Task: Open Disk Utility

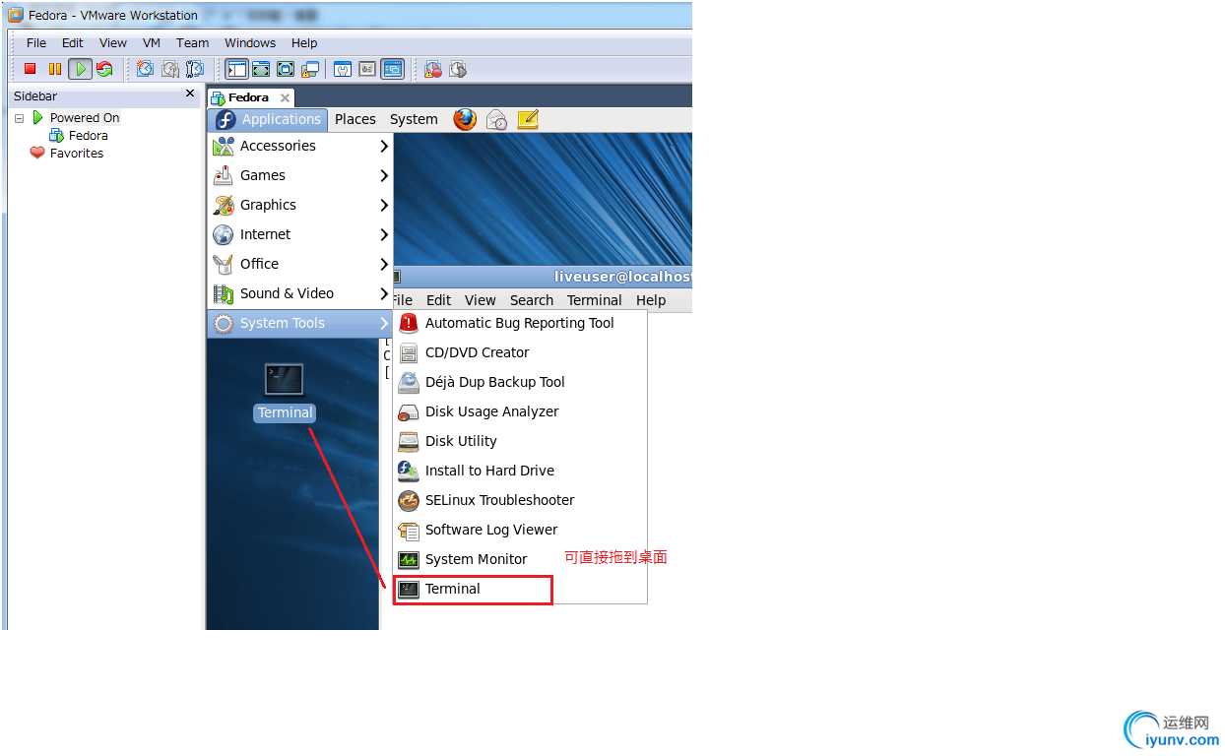Action: click(x=520, y=441)
